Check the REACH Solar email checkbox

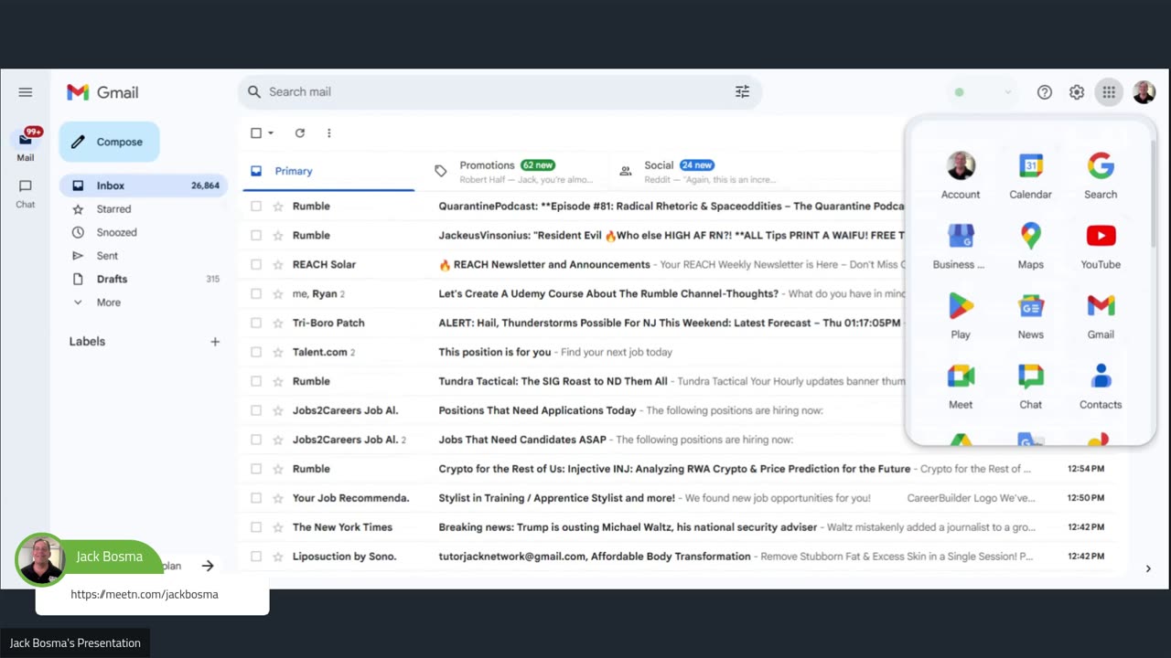[x=256, y=265]
